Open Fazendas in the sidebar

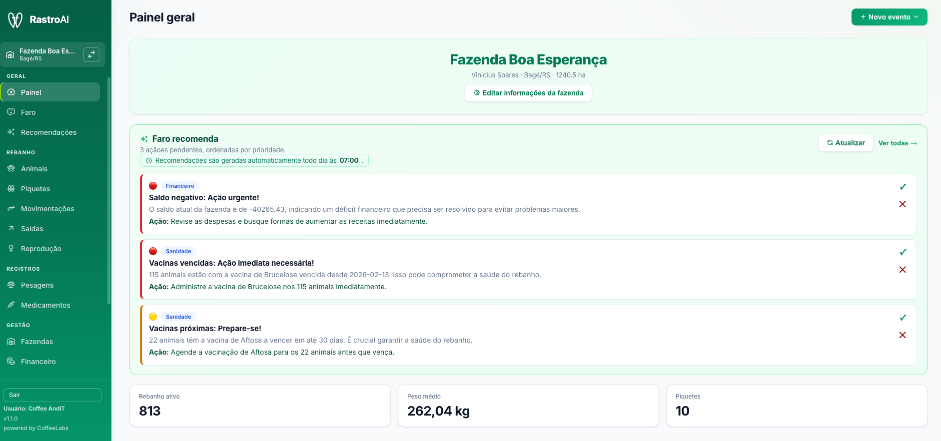click(50, 342)
